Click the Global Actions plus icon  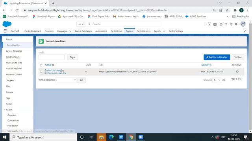point(215,24)
